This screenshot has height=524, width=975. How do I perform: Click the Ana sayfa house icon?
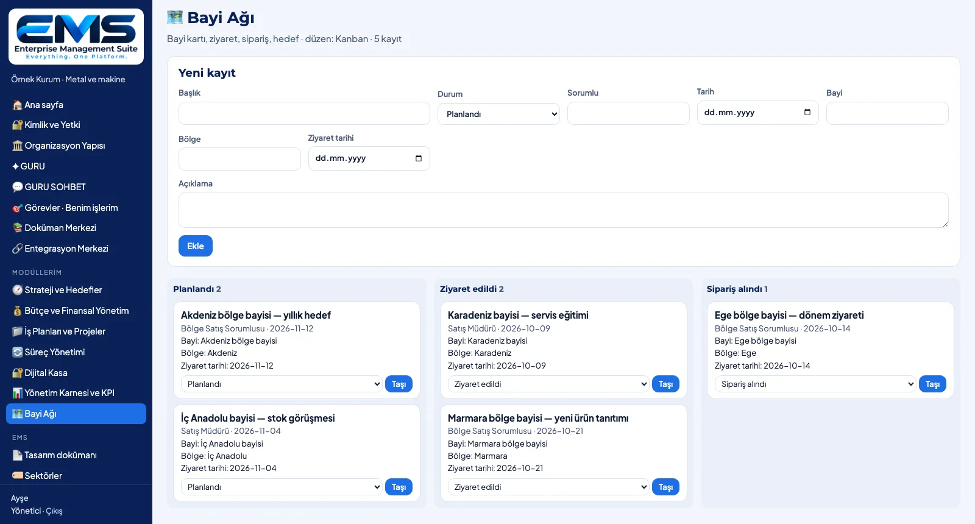coord(18,105)
